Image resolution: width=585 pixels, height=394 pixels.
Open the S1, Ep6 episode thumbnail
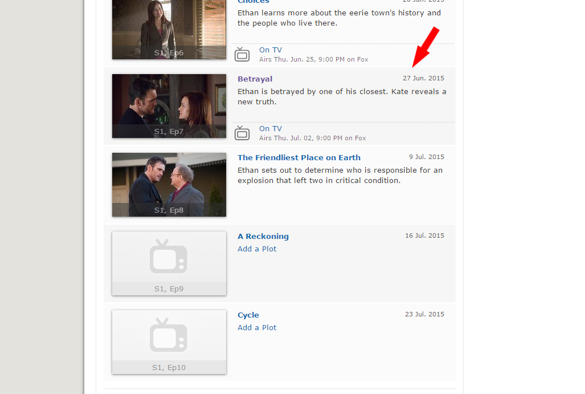pyautogui.click(x=169, y=29)
